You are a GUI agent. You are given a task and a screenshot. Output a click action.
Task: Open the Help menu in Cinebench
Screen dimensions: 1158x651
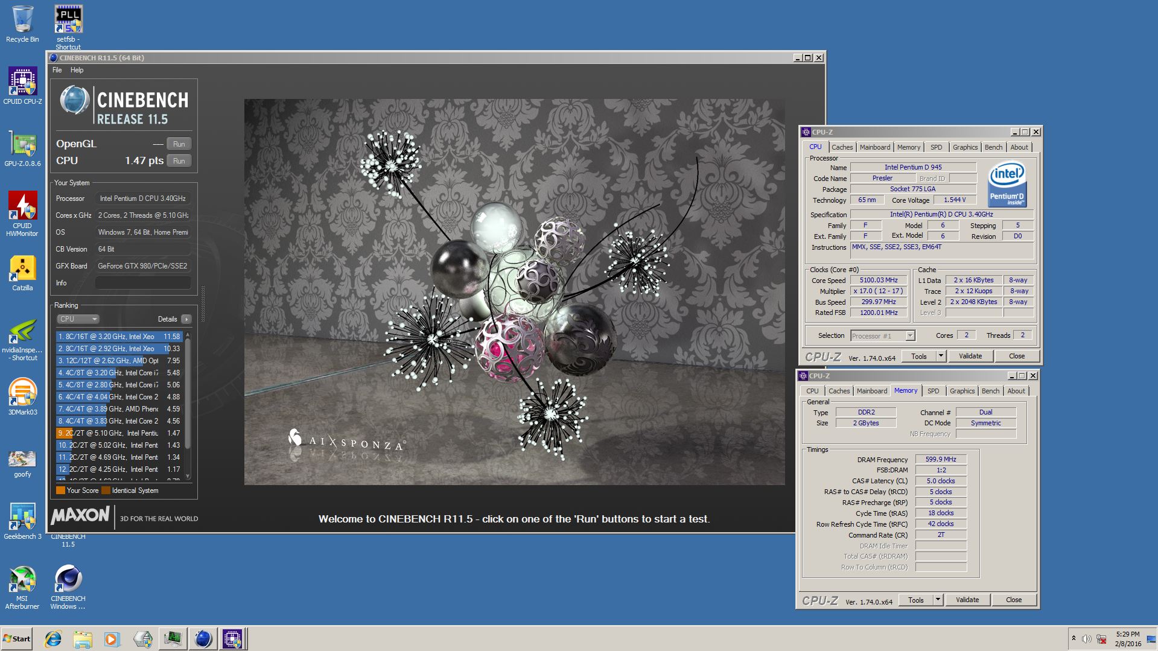(77, 70)
